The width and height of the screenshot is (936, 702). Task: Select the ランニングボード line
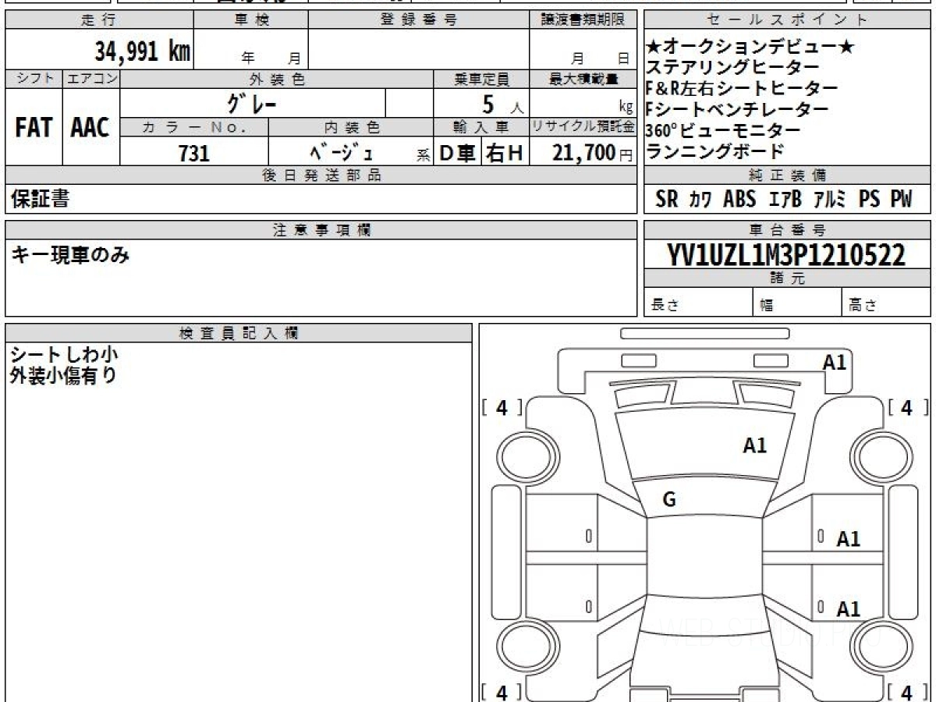pyautogui.click(x=715, y=151)
